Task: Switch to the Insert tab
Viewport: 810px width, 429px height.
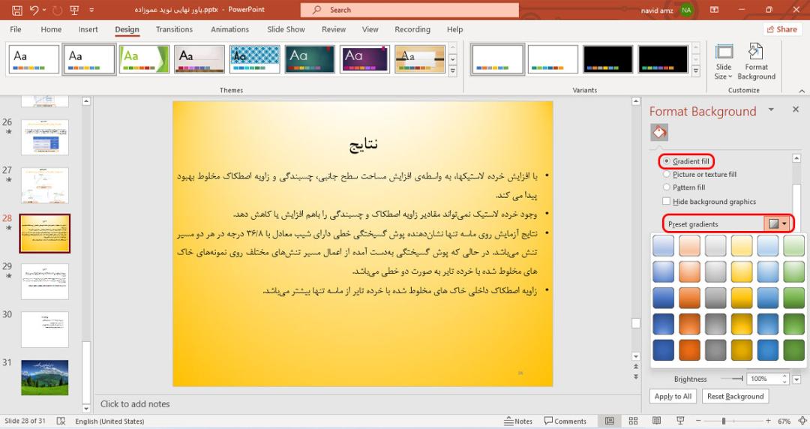Action: click(x=88, y=29)
